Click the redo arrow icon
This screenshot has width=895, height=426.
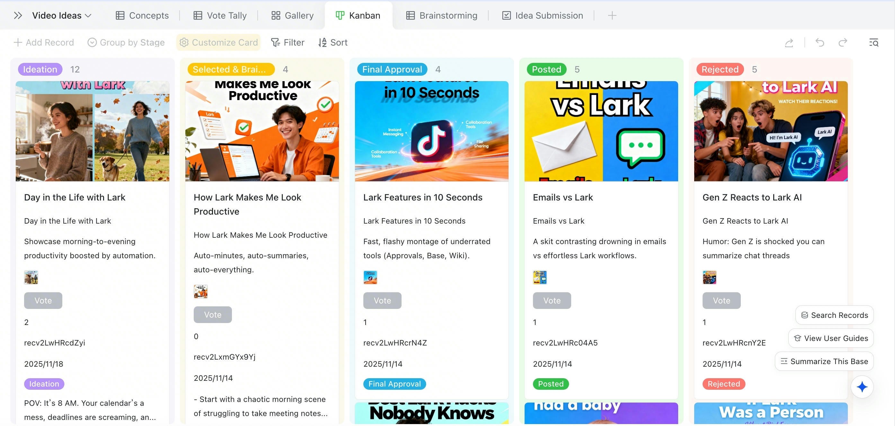[843, 42]
